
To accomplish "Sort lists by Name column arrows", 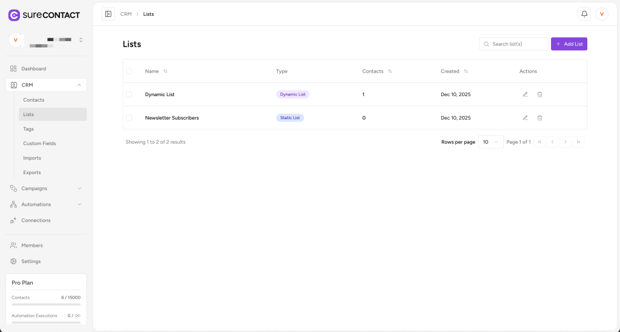I will click(x=165, y=71).
